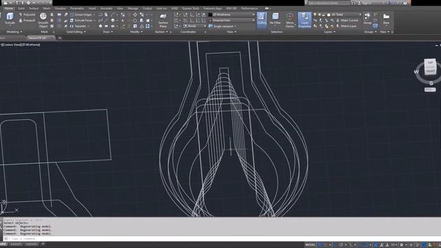Open the Parametric ribbon tab
This screenshot has width=441, height=248.
click(x=77, y=8)
